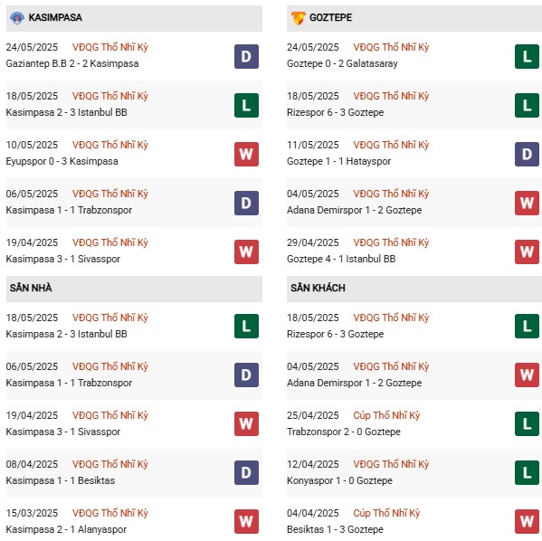The width and height of the screenshot is (542, 541).
Task: Open the GOZTEPE team header
Action: click(x=414, y=18)
